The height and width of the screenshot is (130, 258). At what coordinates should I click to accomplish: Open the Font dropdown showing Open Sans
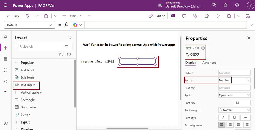234,95
